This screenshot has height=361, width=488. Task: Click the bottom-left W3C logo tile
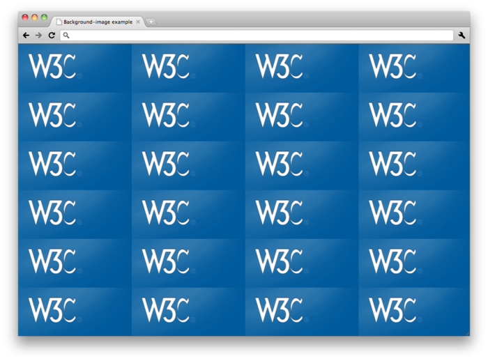[x=52, y=310]
